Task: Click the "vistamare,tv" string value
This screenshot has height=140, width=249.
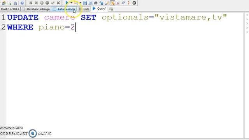Action: (x=191, y=17)
